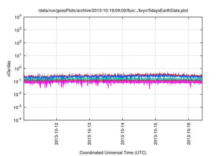This screenshot has height=156, width=223.
Task: Click the 2013-10-14 date tick label
Action: click(x=122, y=134)
